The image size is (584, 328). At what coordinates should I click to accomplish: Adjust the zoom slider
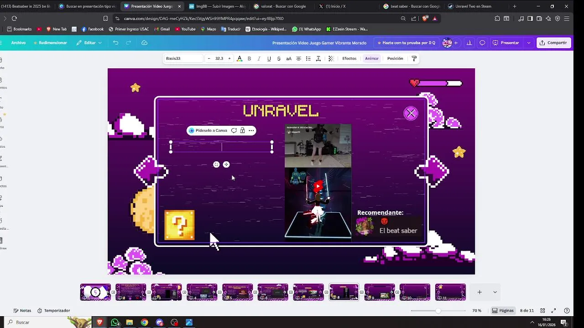tap(438, 311)
